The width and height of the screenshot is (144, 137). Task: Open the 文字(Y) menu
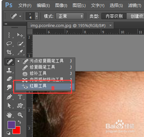coord(98,5)
